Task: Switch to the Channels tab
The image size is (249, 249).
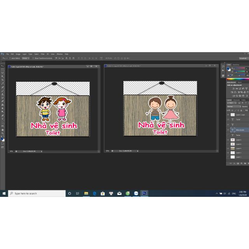Action: [x=236, y=100]
